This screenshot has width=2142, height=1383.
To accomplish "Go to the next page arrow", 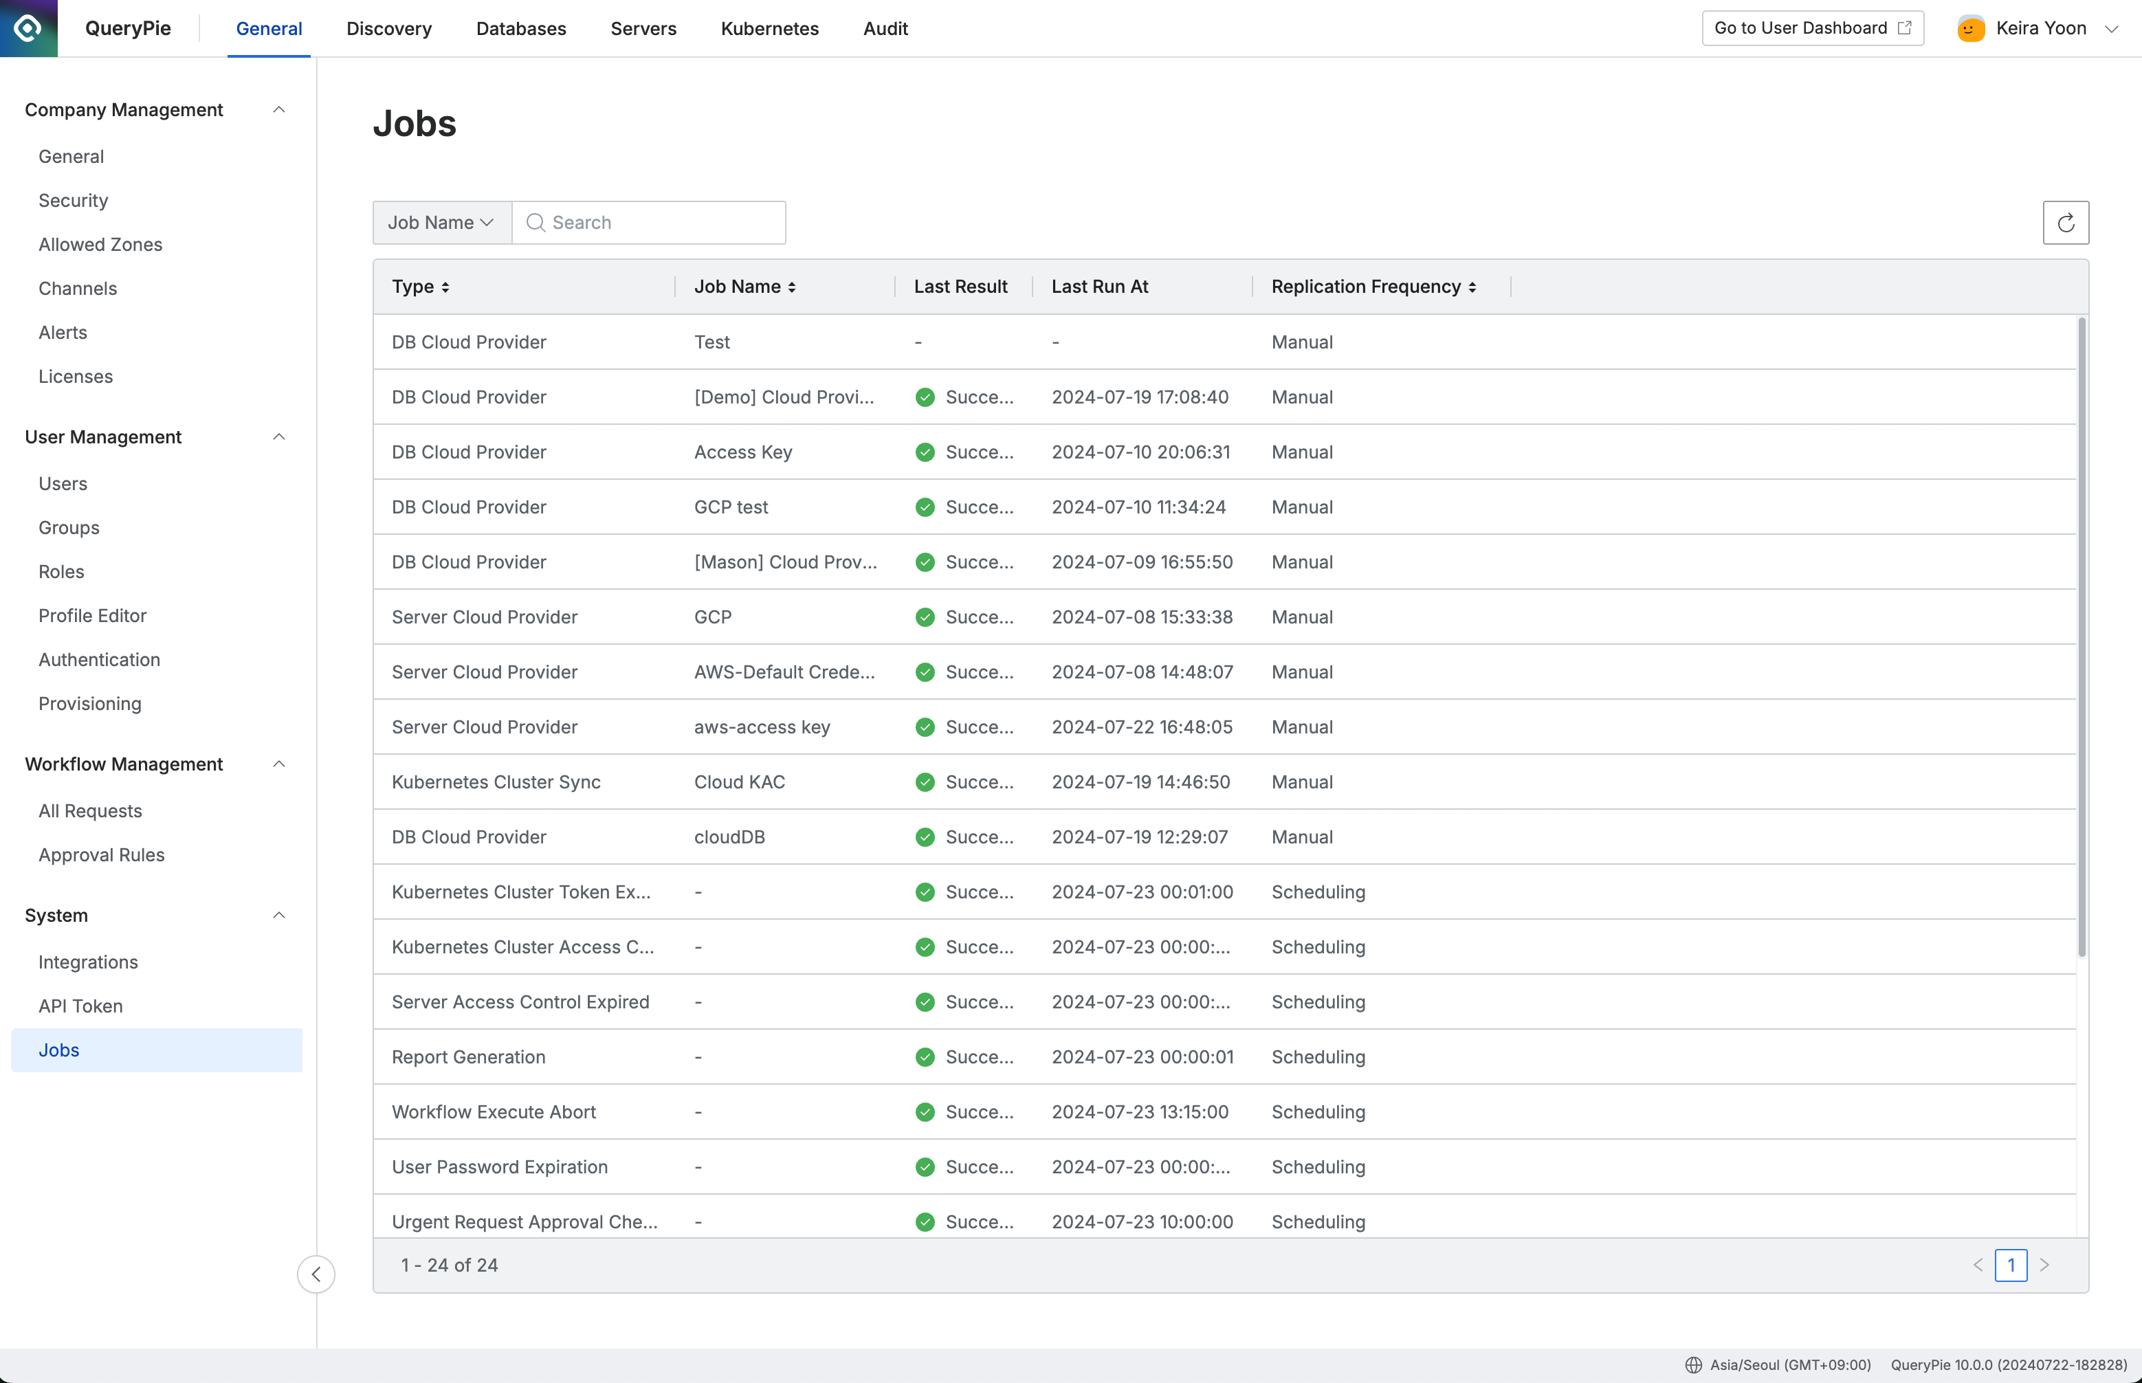I will pyautogui.click(x=2045, y=1265).
